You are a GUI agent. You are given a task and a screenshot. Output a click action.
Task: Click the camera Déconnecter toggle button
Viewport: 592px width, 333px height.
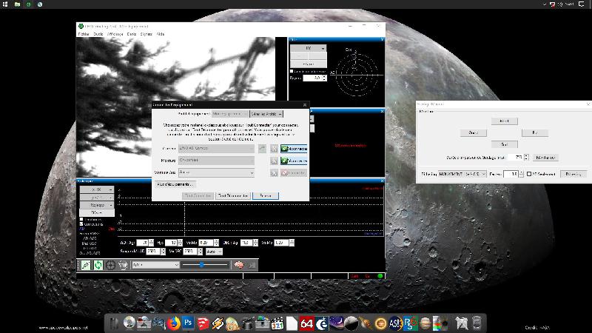(x=294, y=149)
